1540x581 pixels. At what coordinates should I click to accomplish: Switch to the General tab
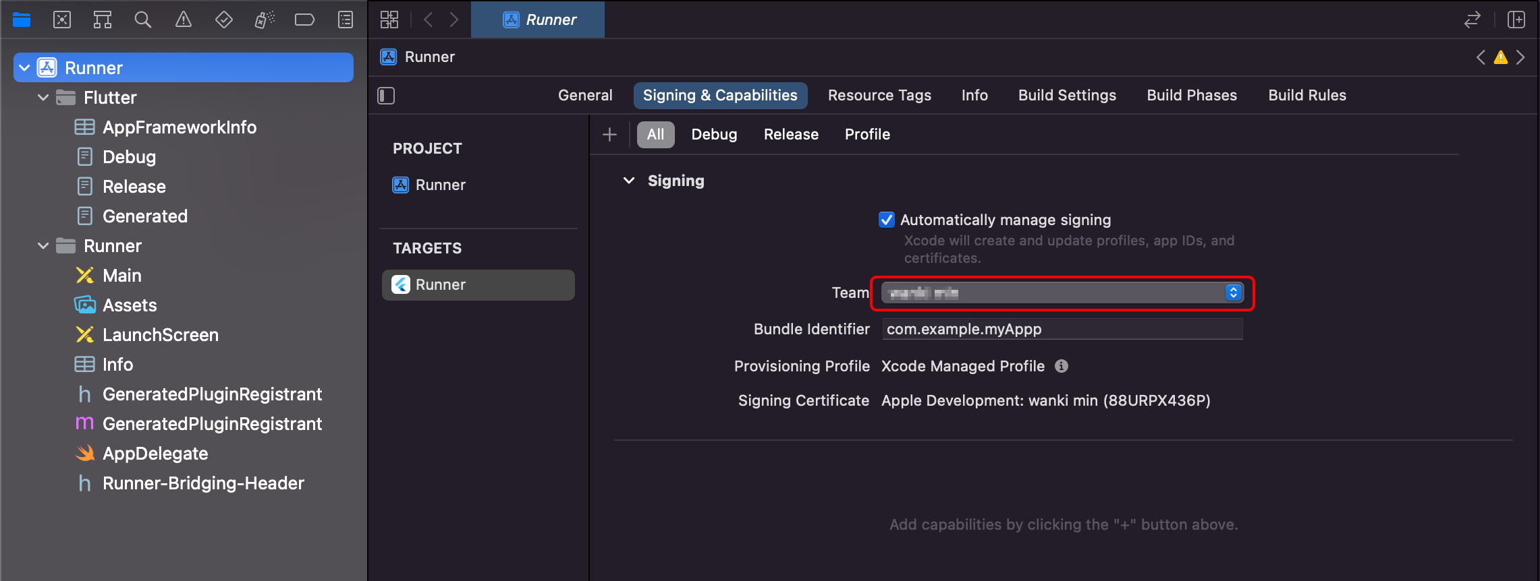point(585,96)
